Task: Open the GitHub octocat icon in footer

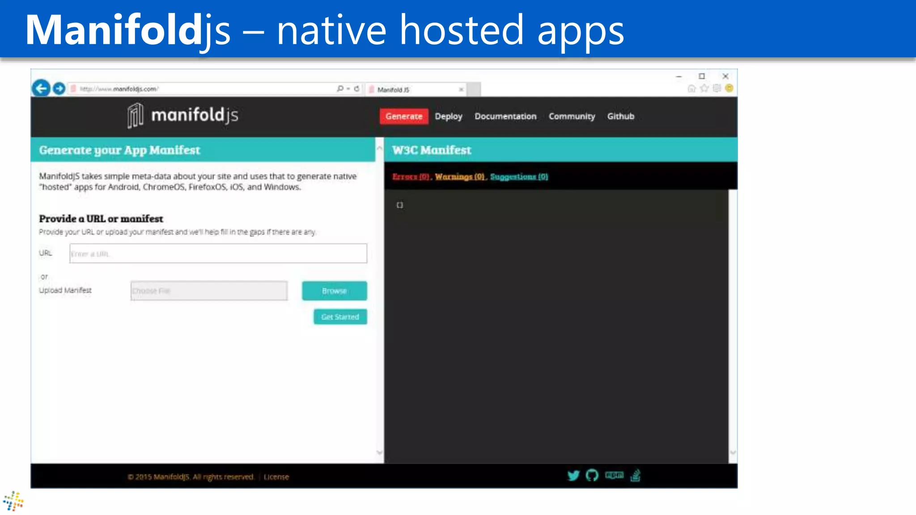Action: pos(592,475)
